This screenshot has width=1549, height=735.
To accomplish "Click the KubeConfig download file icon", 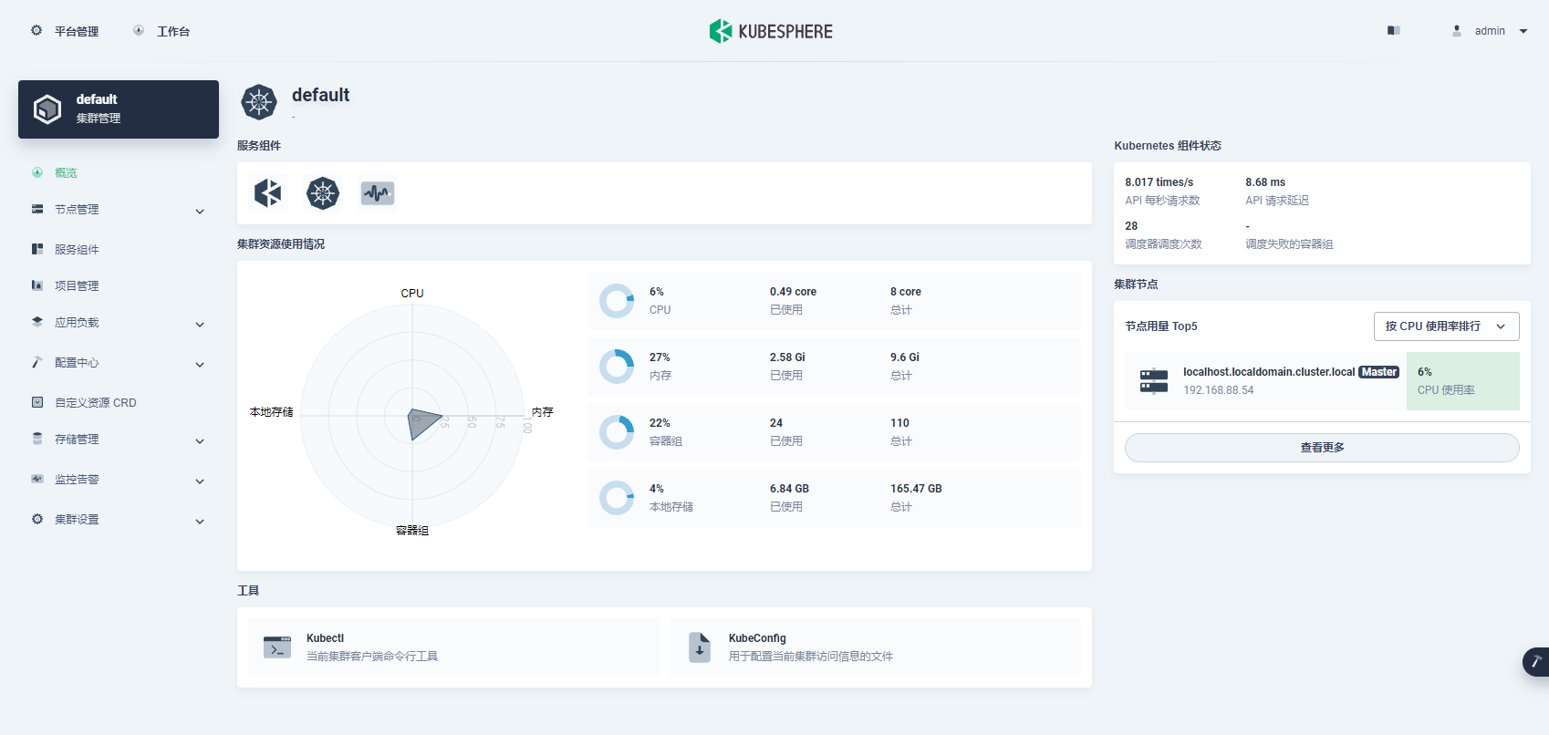I will tap(700, 647).
